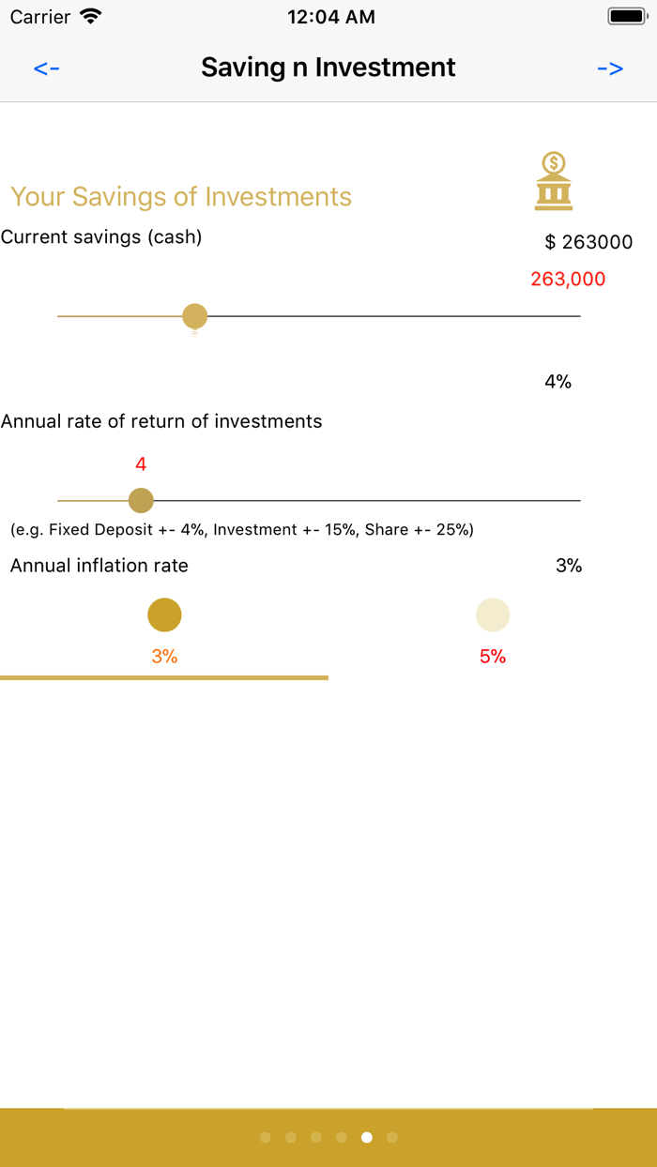Tap the red 263,000 slider value label
This screenshot has width=657, height=1167.
568,279
